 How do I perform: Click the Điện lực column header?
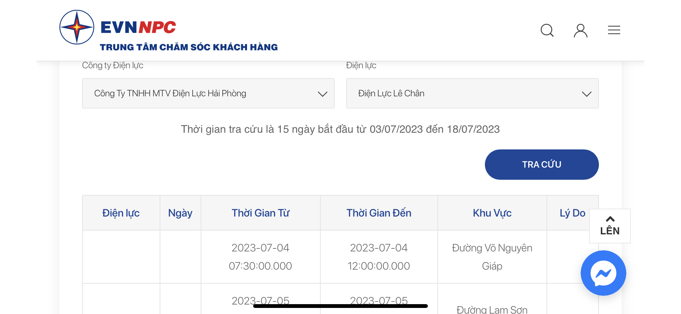click(x=121, y=213)
